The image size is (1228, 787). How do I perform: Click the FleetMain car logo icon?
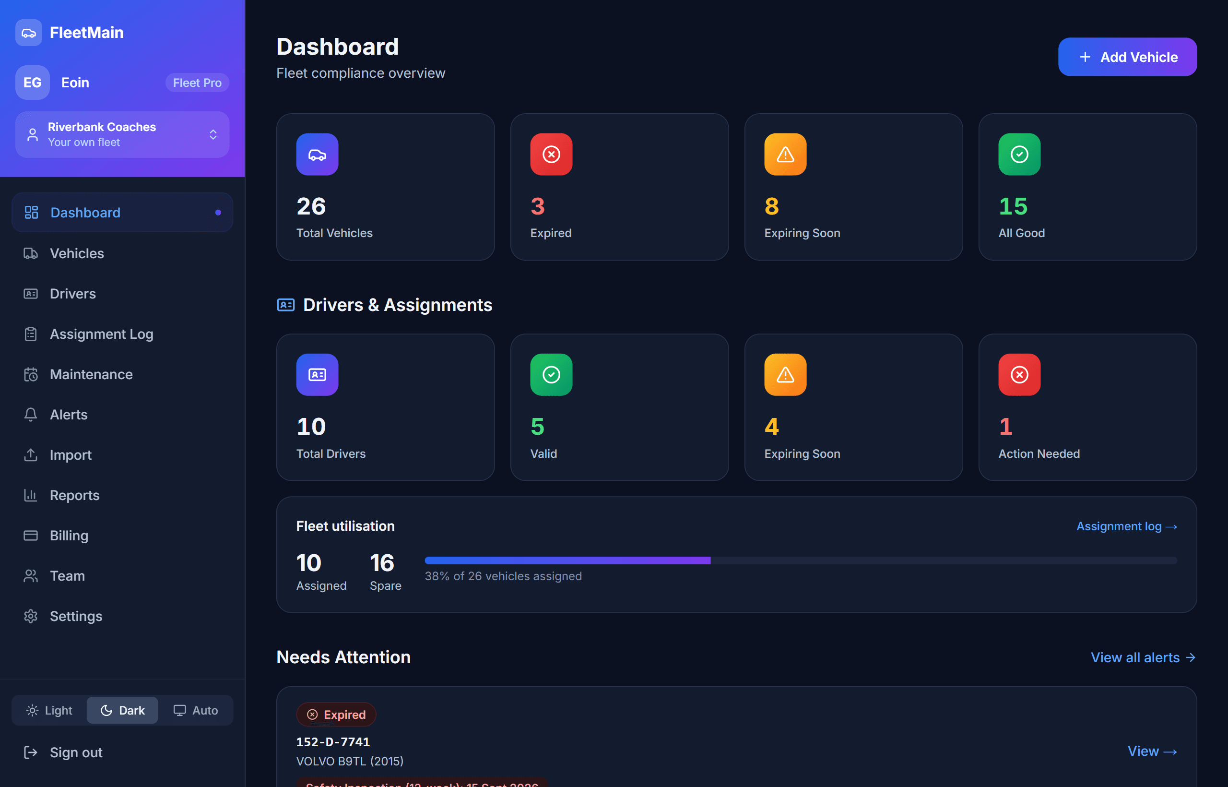(29, 33)
